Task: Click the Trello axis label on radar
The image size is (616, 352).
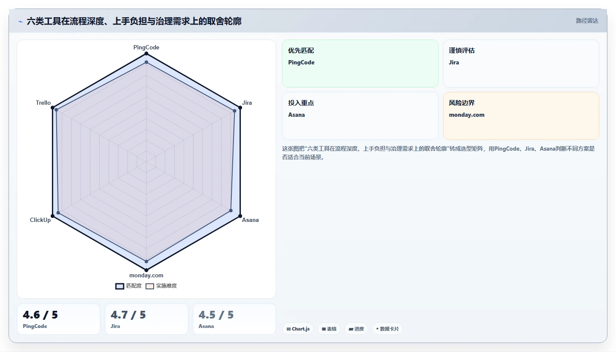Action: (x=43, y=103)
